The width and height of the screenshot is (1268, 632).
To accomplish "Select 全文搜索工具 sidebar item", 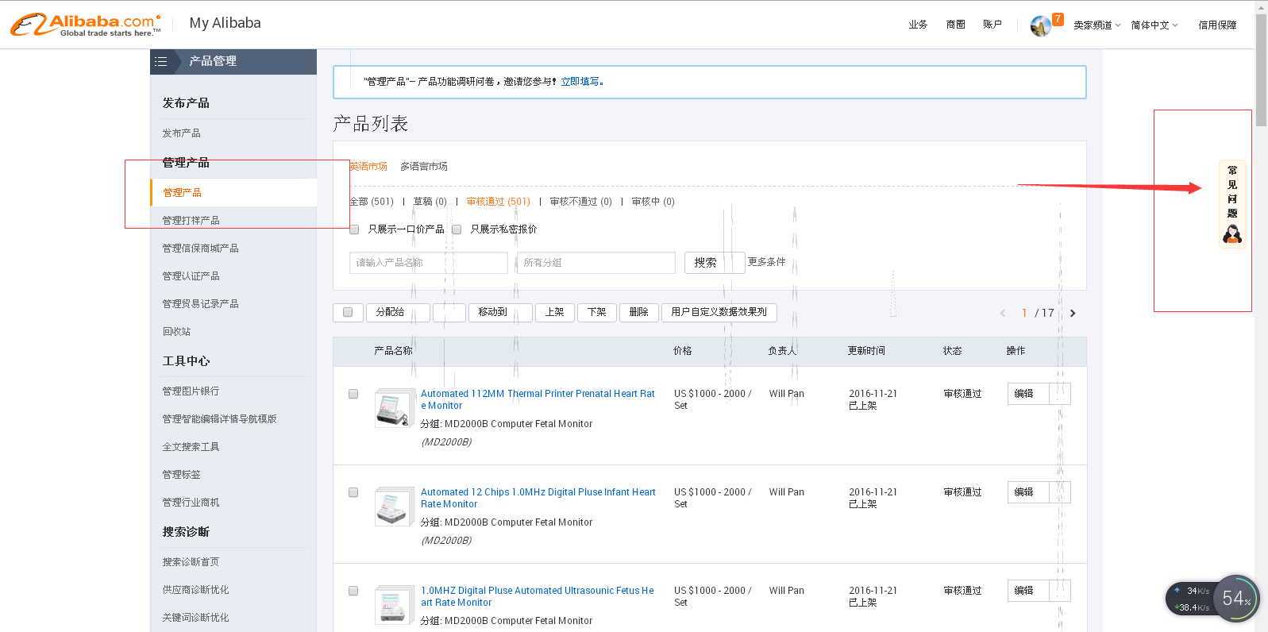I will [x=191, y=447].
